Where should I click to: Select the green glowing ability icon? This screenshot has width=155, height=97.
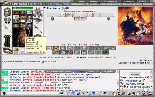tap(105, 52)
